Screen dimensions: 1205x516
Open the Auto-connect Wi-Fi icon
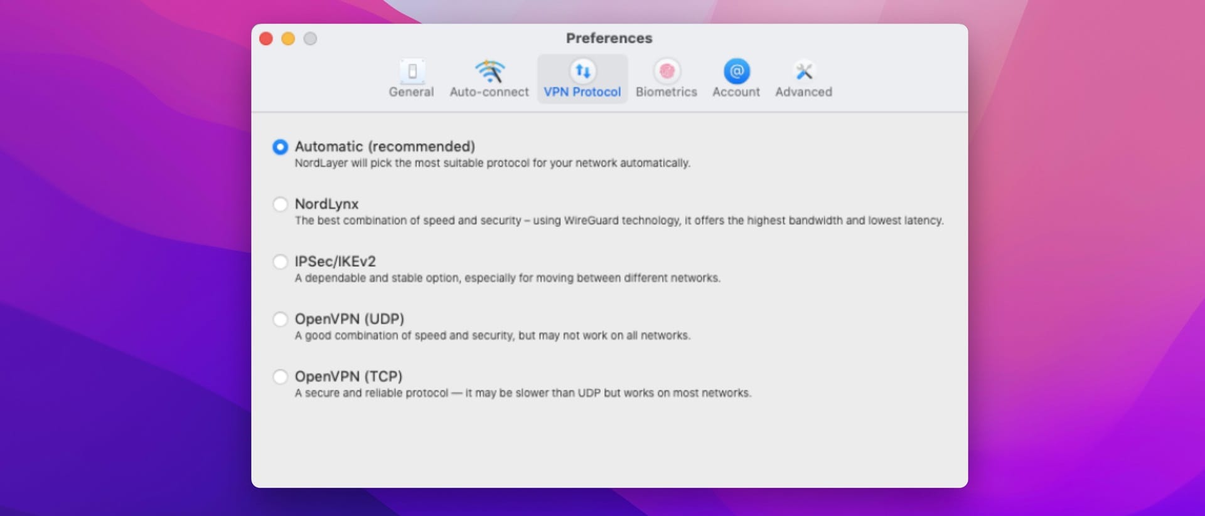coord(490,71)
